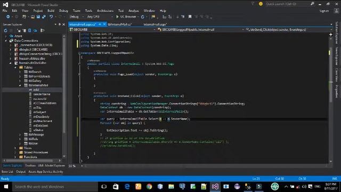
Task: Open Microsoft Edge from taskbar
Action: [x=127, y=187]
